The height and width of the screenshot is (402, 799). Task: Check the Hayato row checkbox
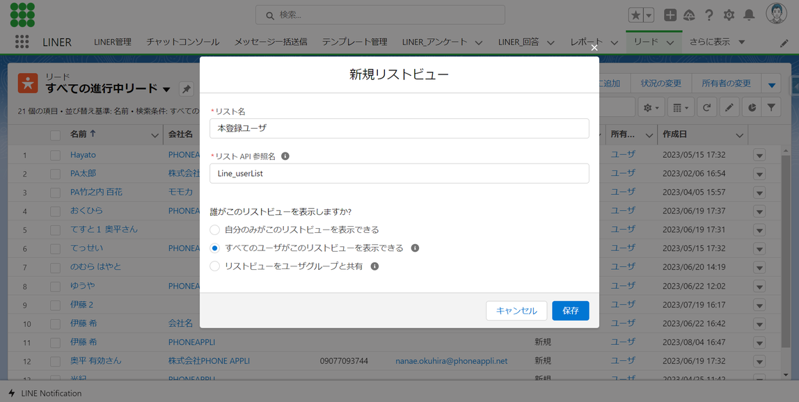coord(55,155)
